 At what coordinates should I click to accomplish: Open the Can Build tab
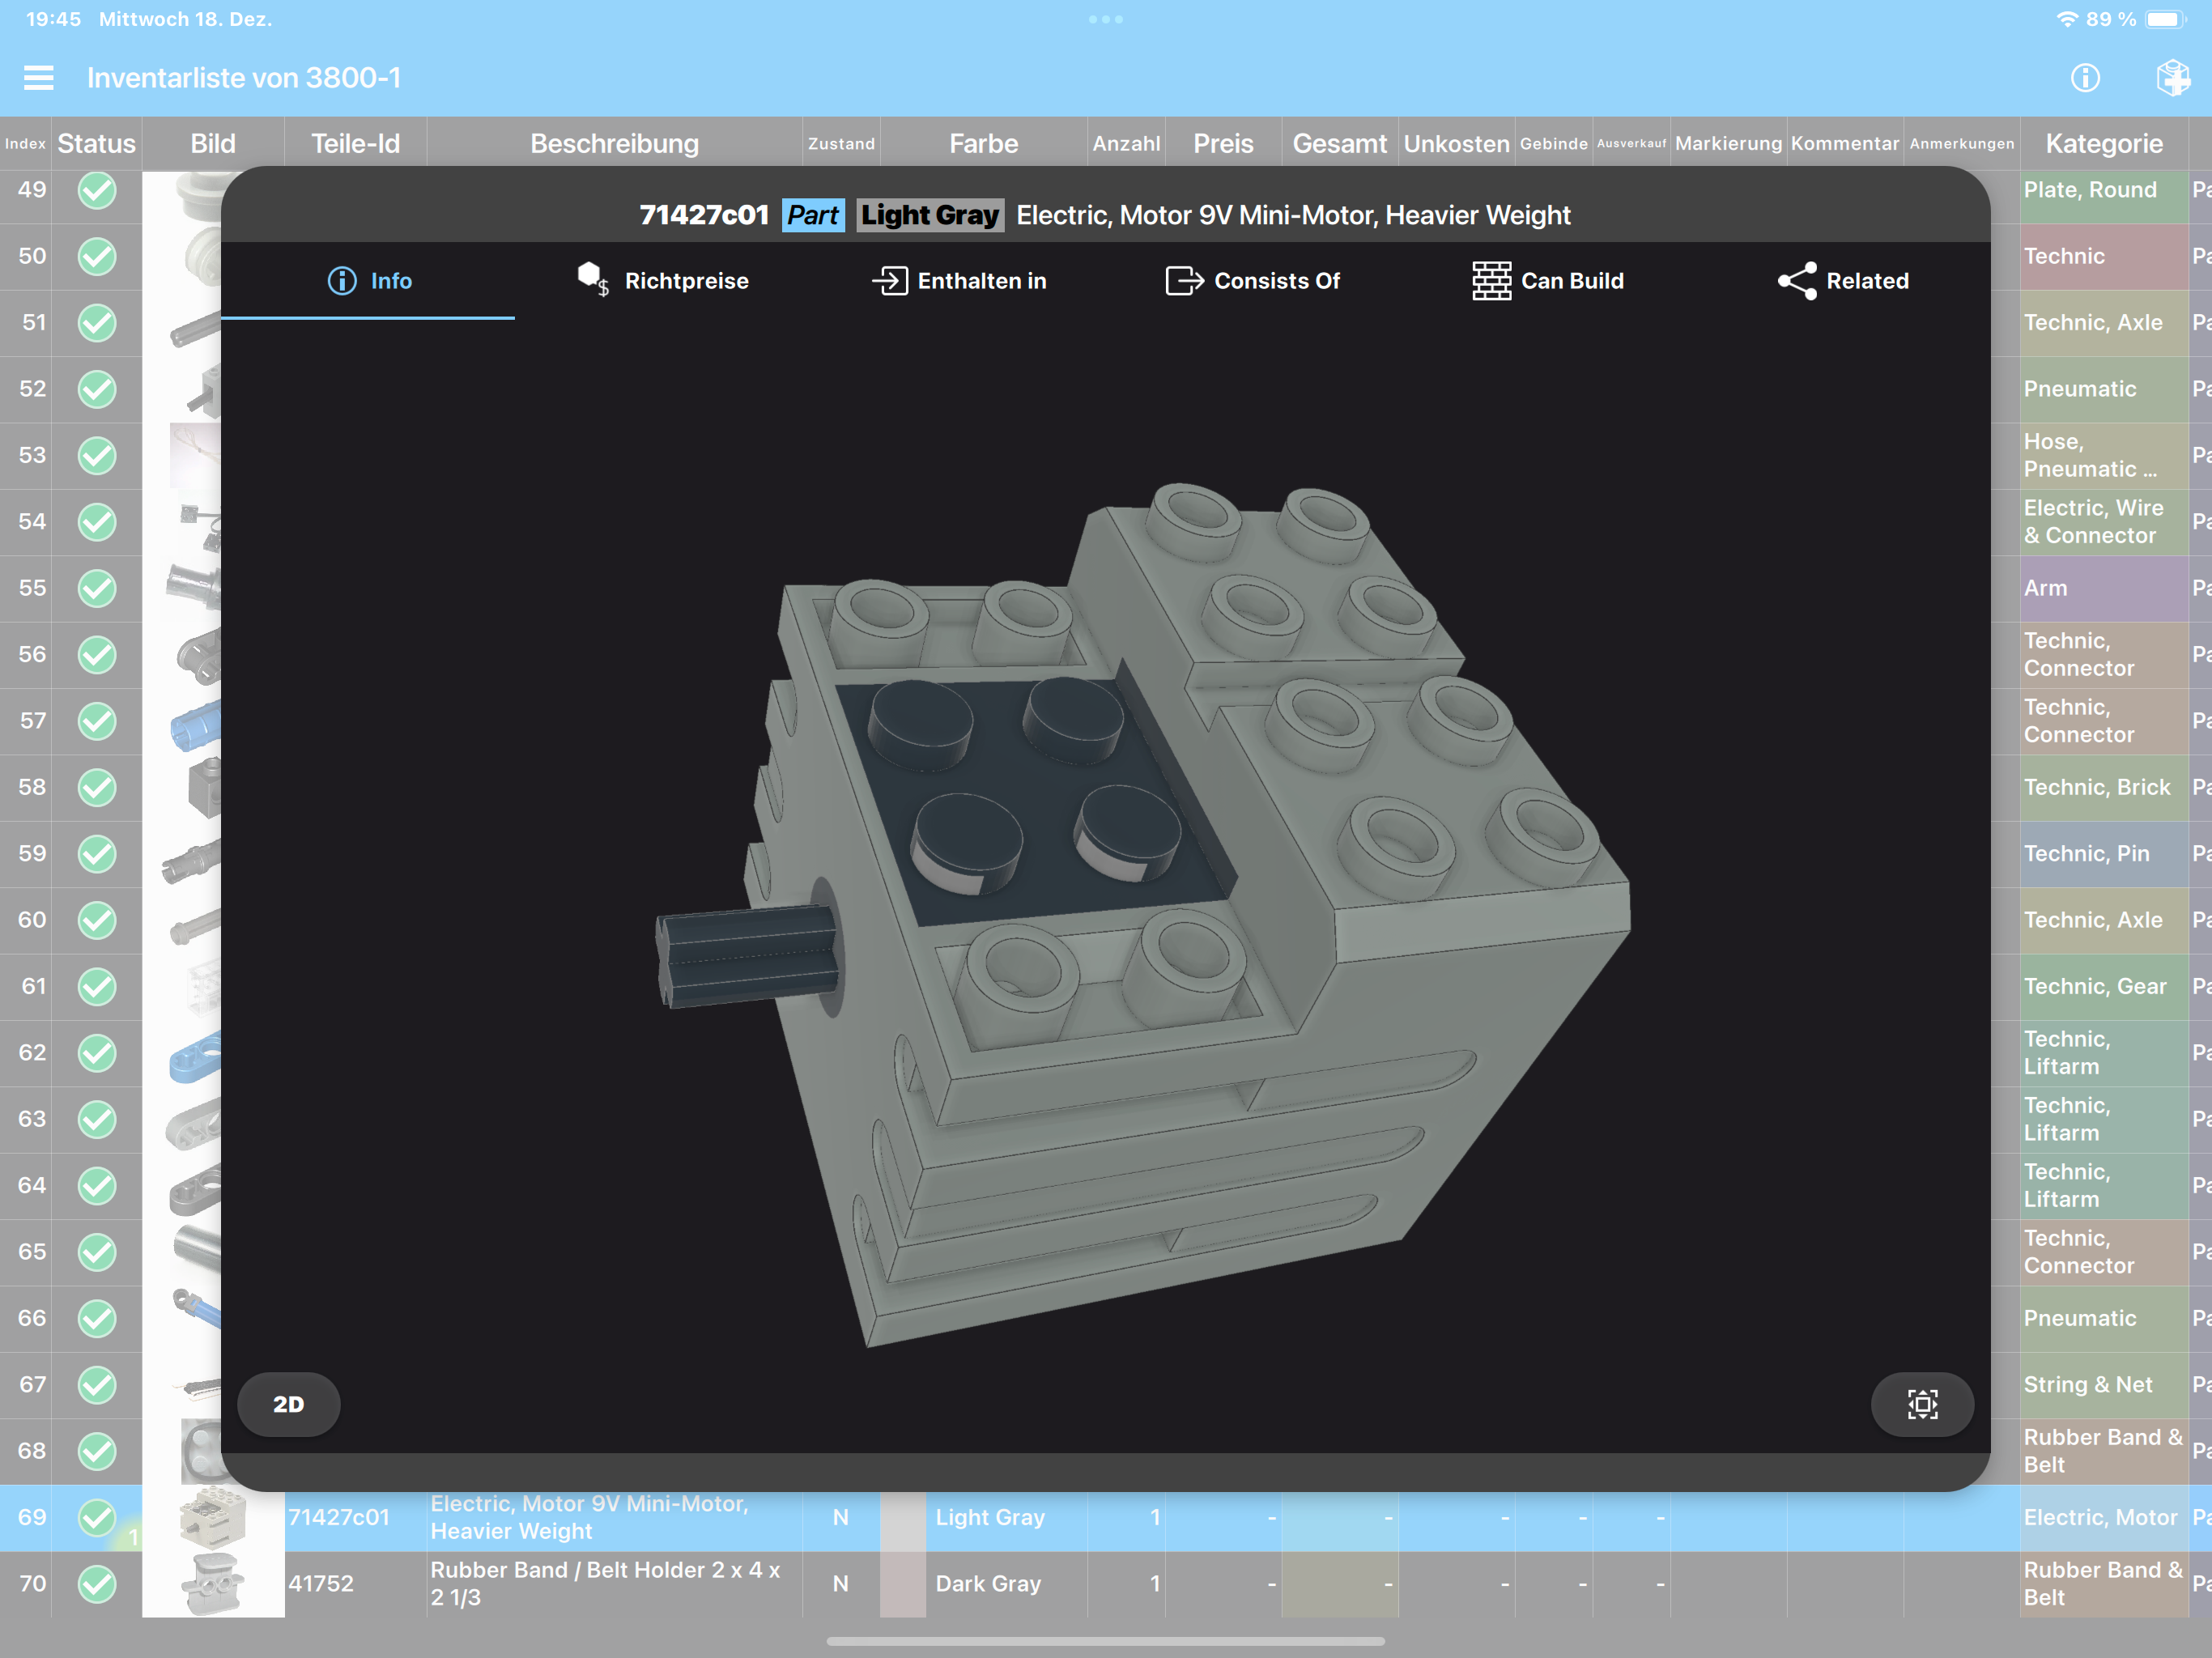click(1548, 281)
